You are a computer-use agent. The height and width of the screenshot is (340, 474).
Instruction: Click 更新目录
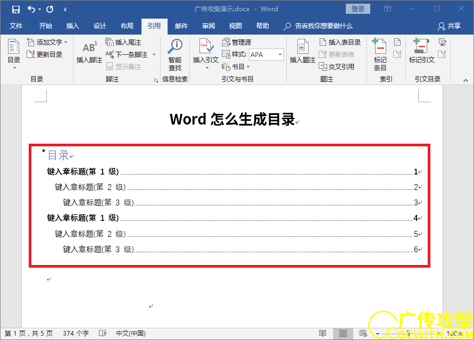click(45, 54)
